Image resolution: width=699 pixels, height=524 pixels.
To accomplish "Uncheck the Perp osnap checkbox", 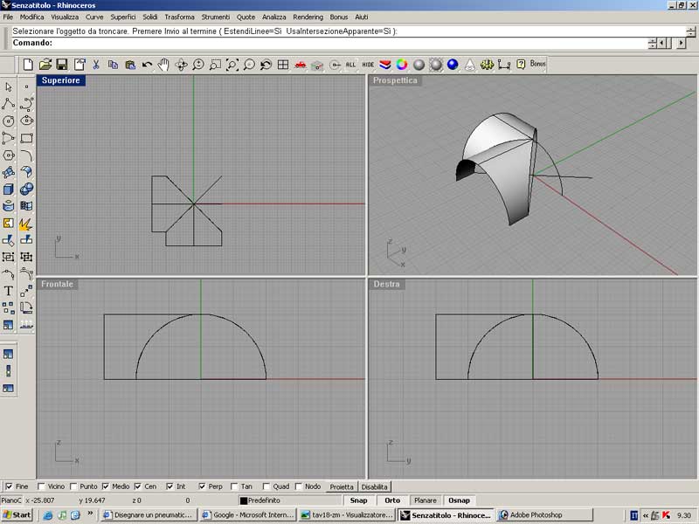I will (203, 486).
